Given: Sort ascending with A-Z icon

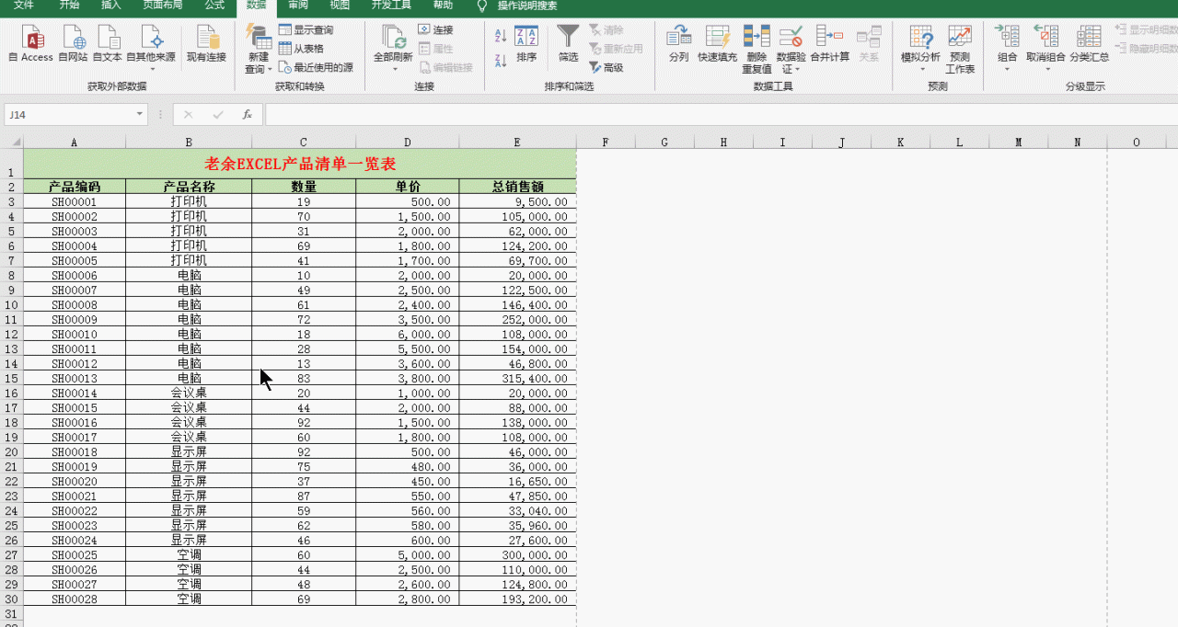Looking at the screenshot, I should (x=501, y=37).
